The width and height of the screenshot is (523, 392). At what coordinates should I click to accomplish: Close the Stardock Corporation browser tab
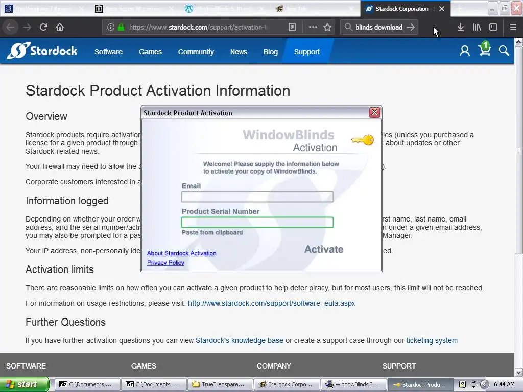(442, 9)
